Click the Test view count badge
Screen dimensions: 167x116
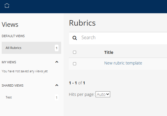click(x=57, y=97)
